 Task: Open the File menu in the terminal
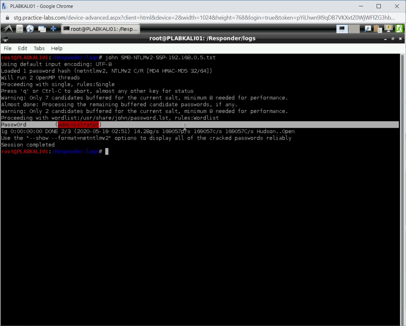(7, 48)
